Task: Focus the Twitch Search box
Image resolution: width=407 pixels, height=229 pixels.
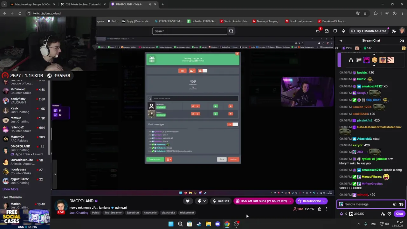Action: tap(190, 31)
